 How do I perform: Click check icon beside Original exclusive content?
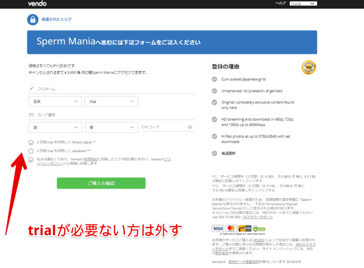click(x=215, y=102)
